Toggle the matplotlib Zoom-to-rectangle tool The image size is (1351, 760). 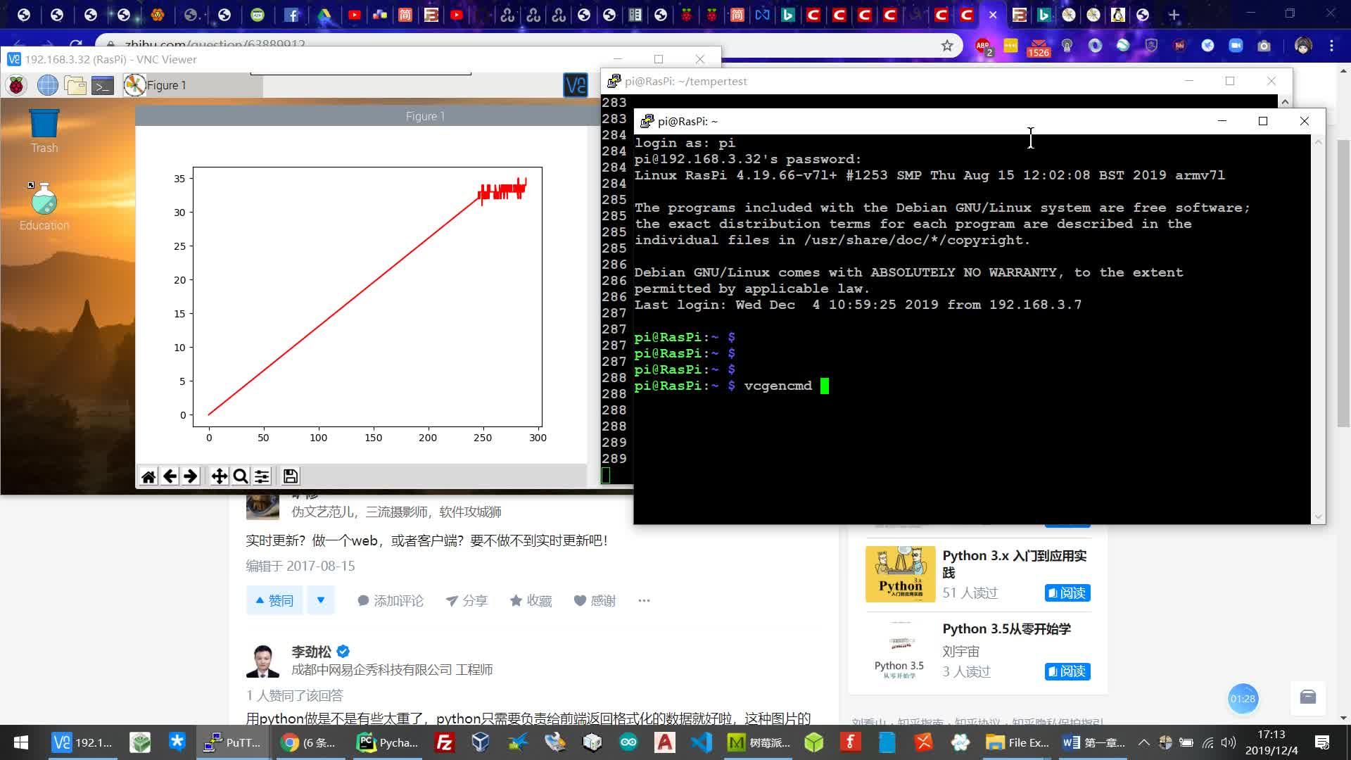240,477
